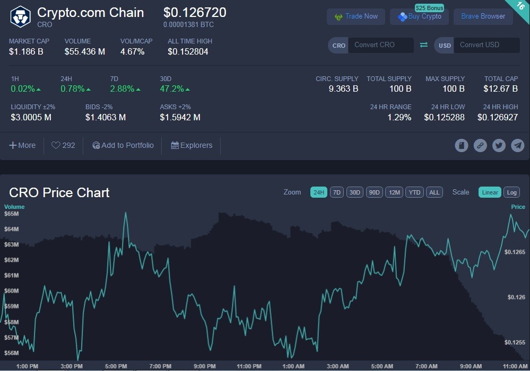
Task: Select Linear chart scale
Action: point(490,192)
